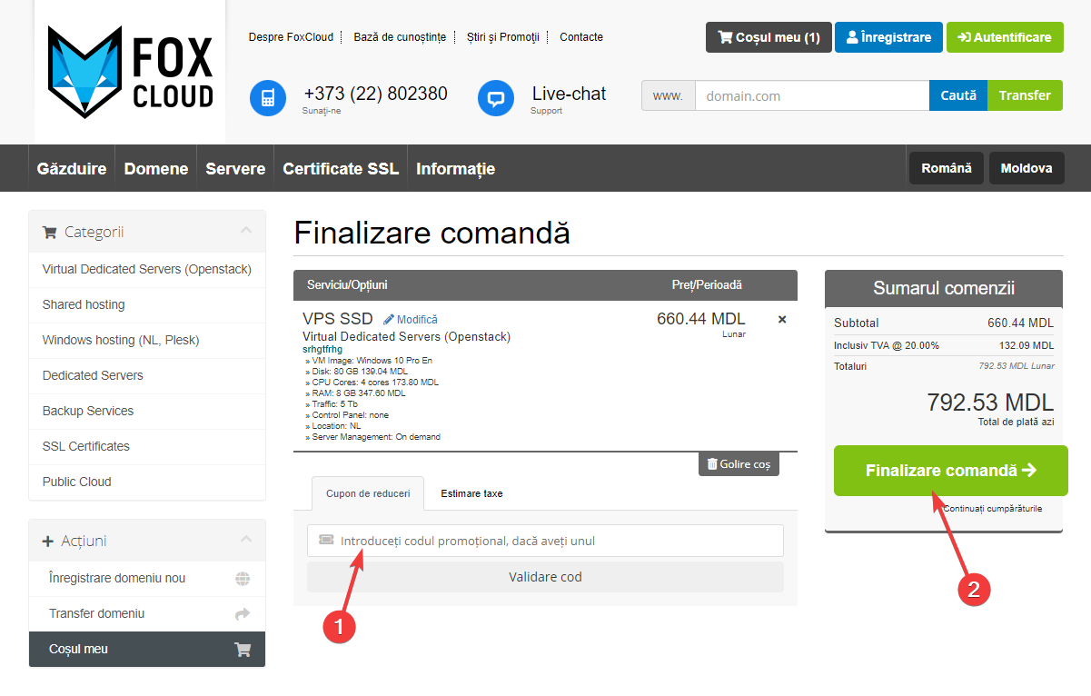Switch to the Estimare taxe tab
Screen dimensions: 1091x696
click(x=471, y=493)
